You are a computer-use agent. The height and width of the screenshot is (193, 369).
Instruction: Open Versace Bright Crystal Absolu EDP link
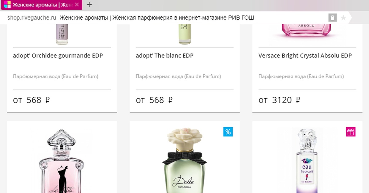(305, 56)
